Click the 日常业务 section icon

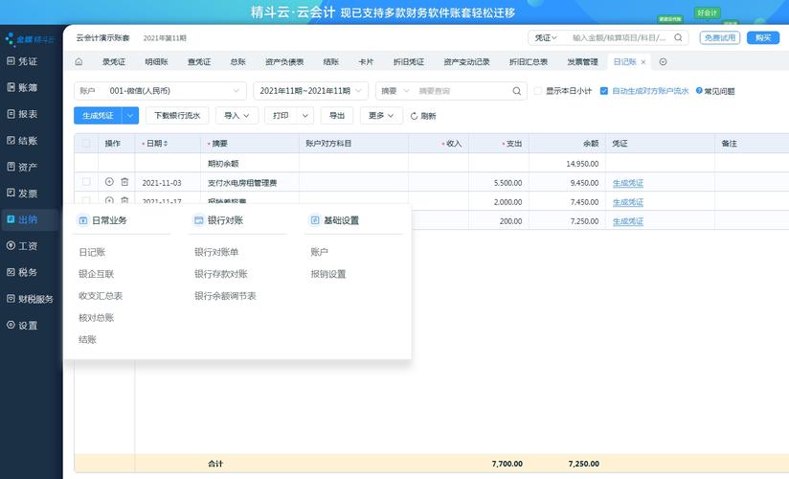coord(83,220)
